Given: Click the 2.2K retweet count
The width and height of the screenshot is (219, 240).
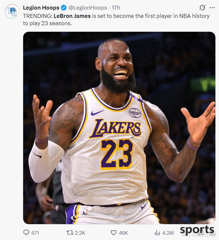Looking at the screenshot, I should point(80,233).
